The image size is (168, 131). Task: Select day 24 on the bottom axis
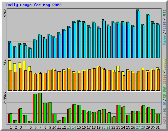pos(123,127)
